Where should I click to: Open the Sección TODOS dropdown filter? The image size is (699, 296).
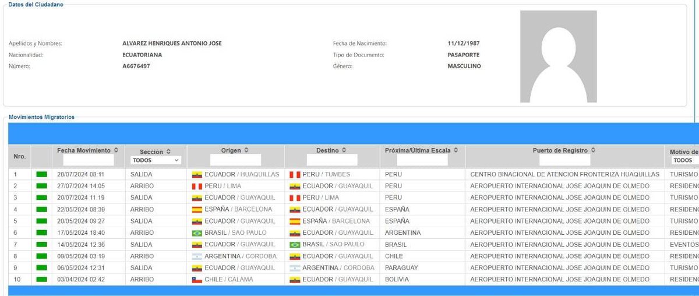(156, 160)
